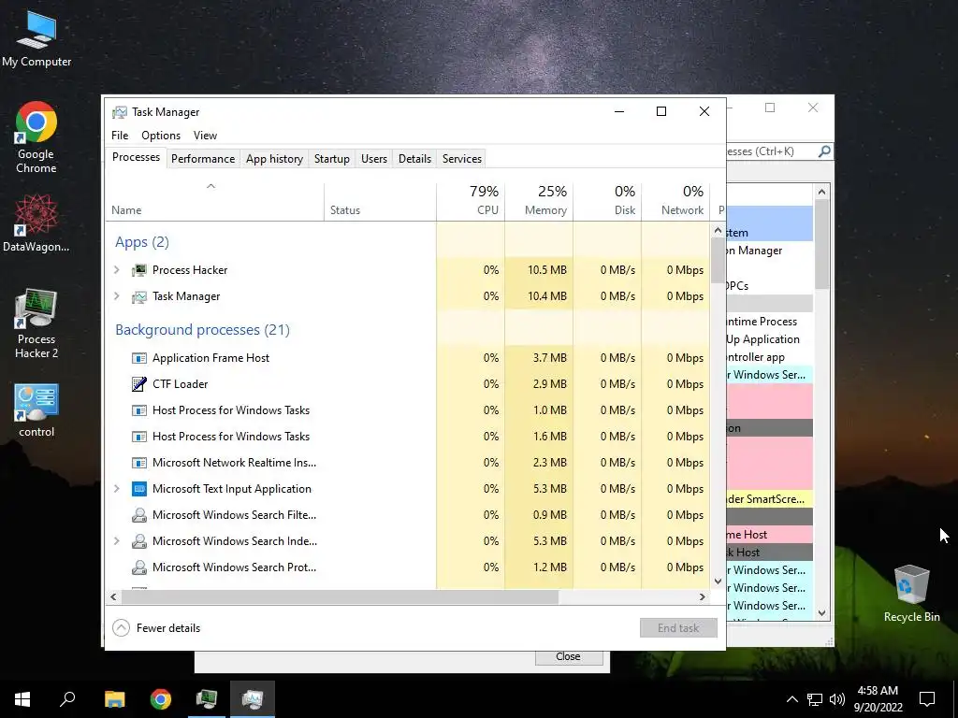The width and height of the screenshot is (958, 718).
Task: Launch Google Chrome from desktop shortcut
Action: click(x=36, y=137)
